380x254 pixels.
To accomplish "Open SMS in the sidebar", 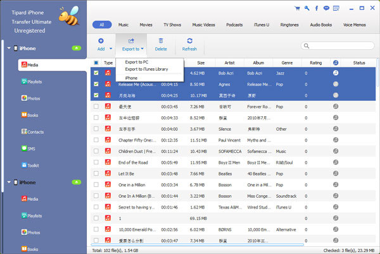I will (x=28, y=148).
